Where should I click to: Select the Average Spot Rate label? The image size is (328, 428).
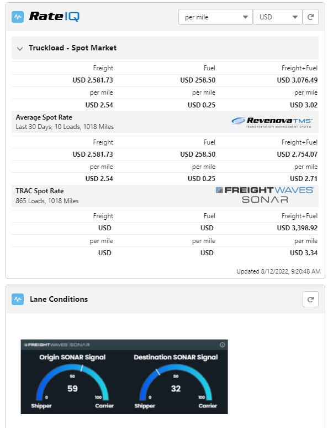pos(44,117)
